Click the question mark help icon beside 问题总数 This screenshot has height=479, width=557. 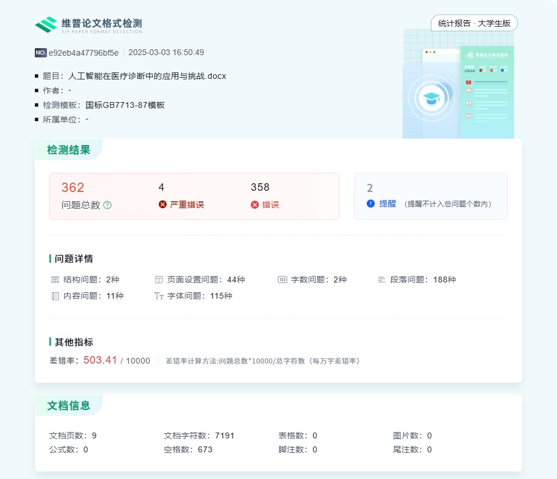click(107, 205)
